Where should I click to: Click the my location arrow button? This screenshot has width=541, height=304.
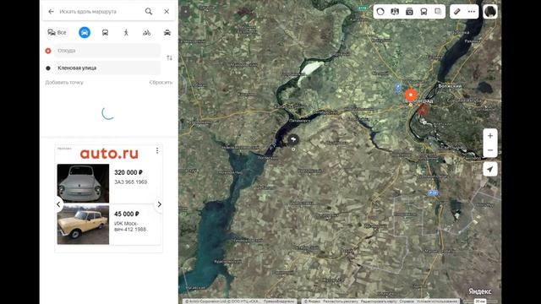pos(490,169)
